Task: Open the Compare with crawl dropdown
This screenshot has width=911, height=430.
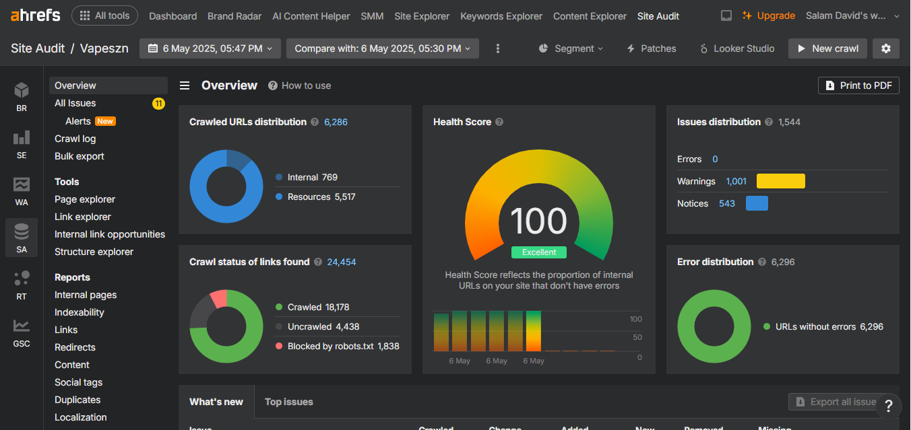Action: [383, 48]
